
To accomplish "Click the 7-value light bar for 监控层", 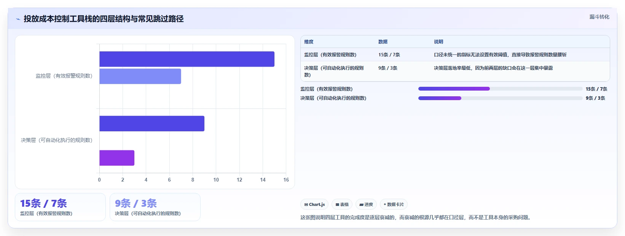I will click(140, 76).
